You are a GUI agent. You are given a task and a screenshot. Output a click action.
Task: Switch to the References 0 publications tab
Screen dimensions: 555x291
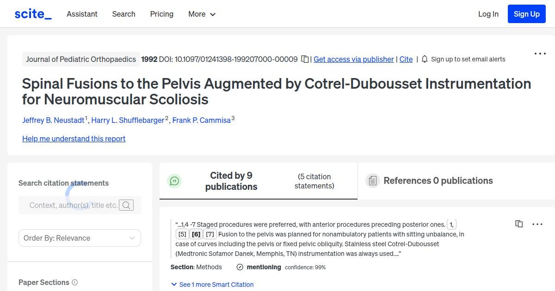click(438, 181)
